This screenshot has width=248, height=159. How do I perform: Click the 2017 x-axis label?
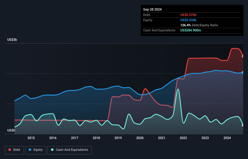pyautogui.click(x=75, y=138)
